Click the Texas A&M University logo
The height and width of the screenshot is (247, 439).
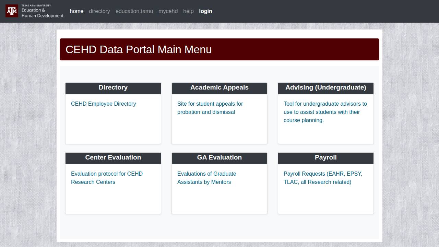point(35,11)
